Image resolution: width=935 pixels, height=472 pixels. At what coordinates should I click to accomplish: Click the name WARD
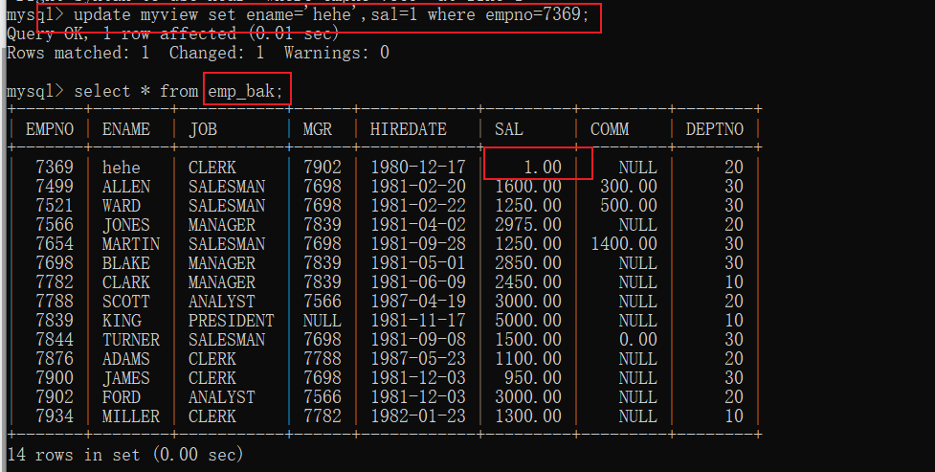121,205
